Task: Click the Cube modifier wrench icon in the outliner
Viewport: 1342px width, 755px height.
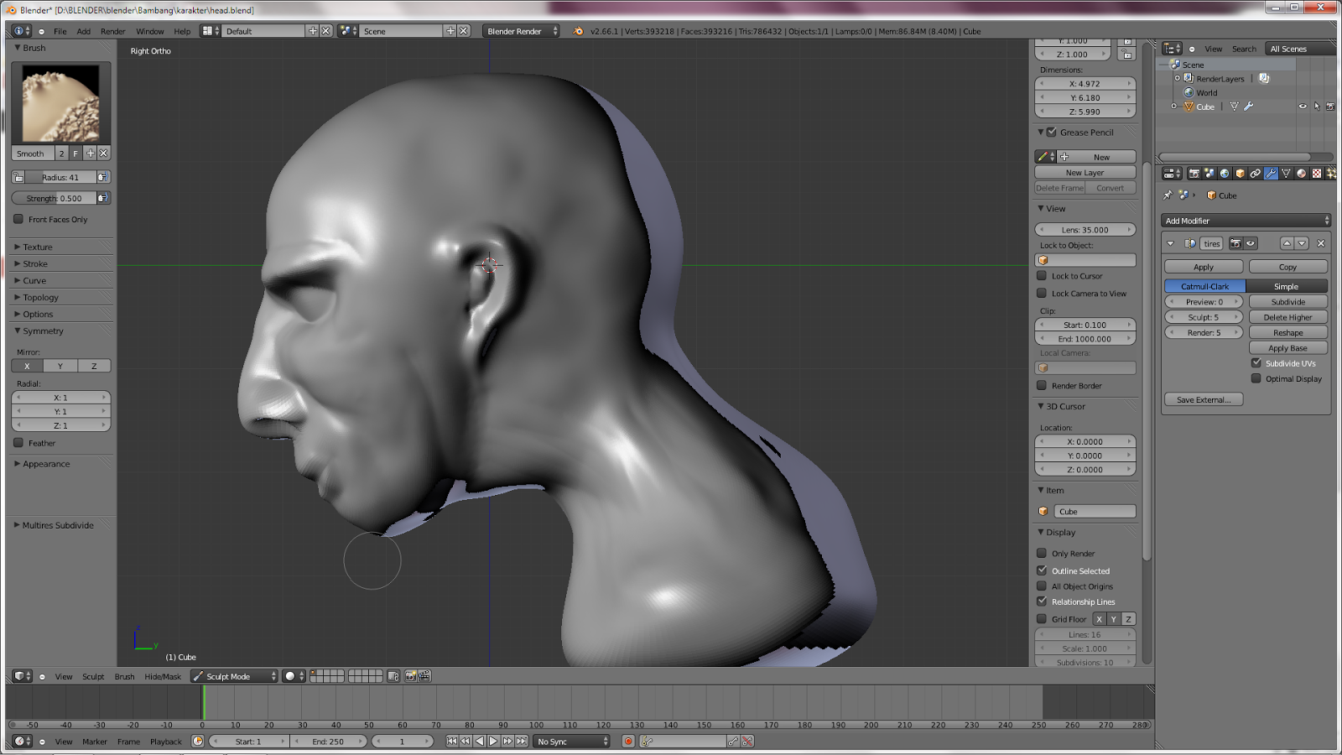Action: tap(1248, 107)
